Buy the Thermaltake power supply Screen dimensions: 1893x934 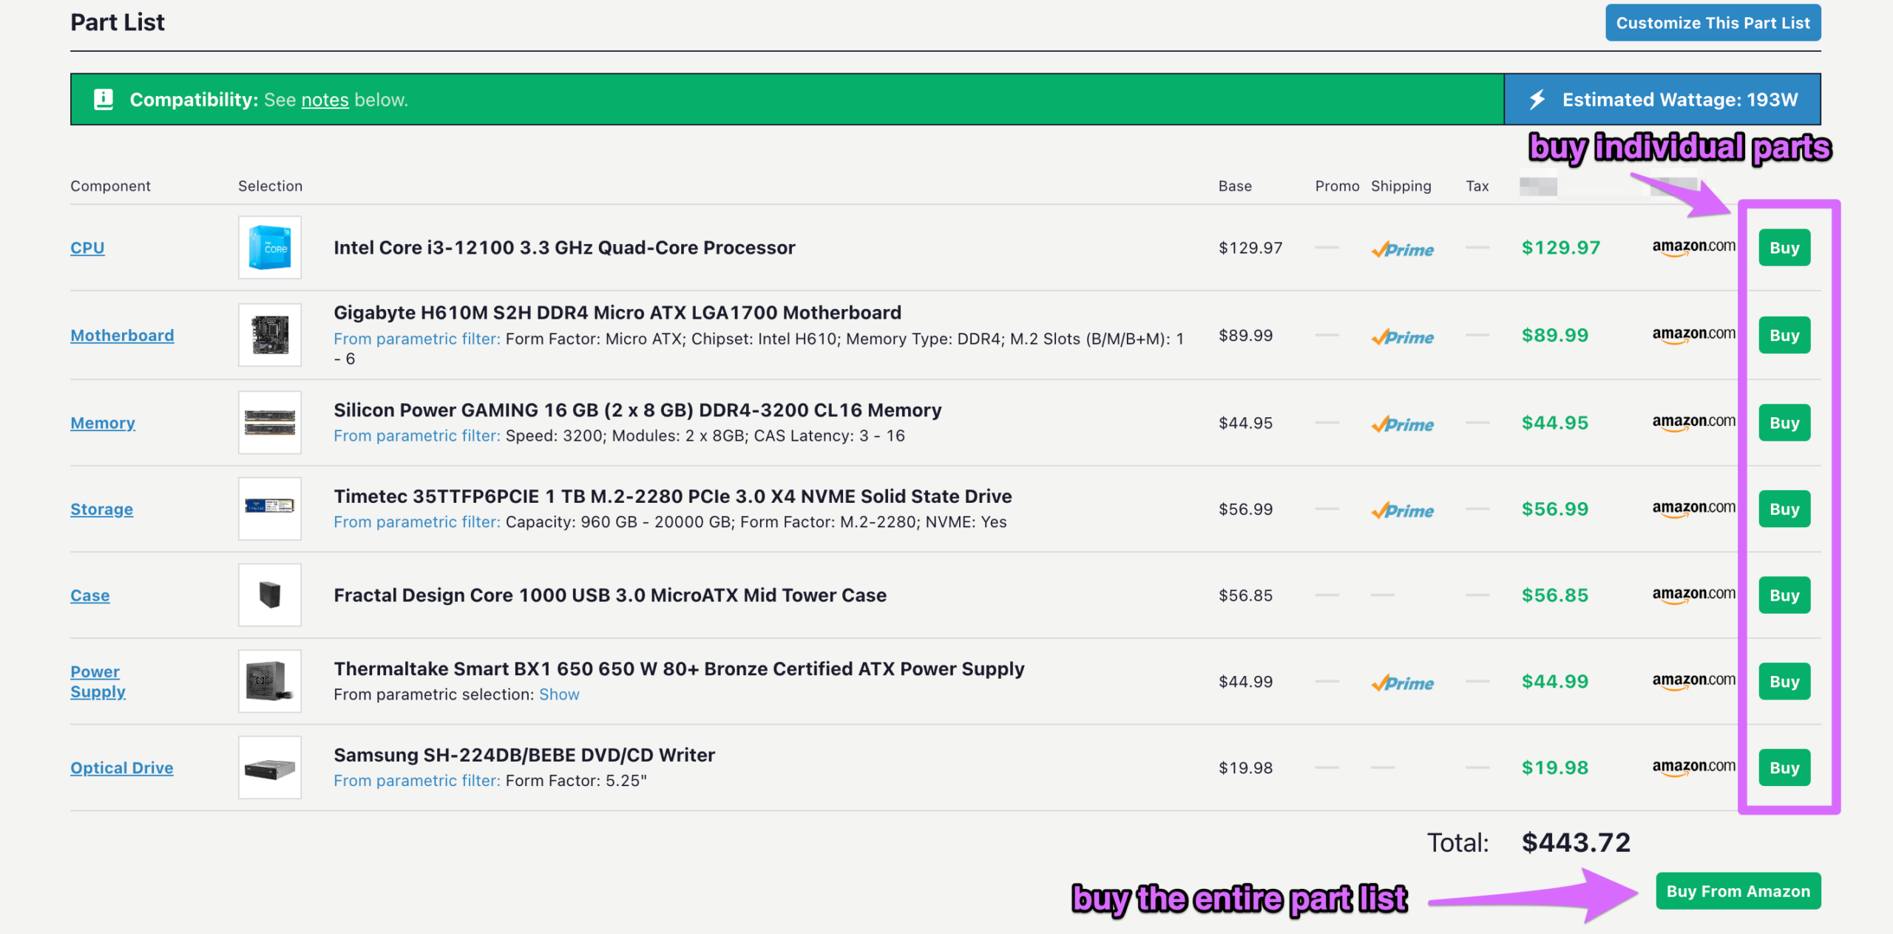pyautogui.click(x=1784, y=681)
